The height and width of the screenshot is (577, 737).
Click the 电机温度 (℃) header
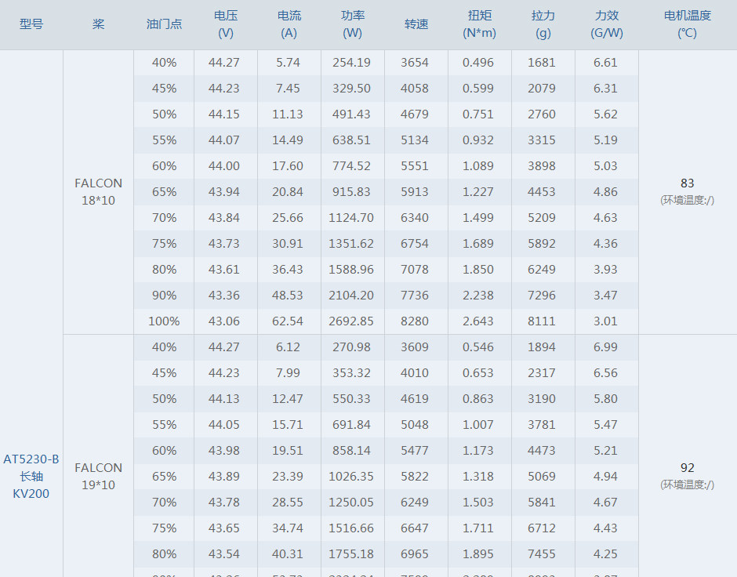[687, 24]
